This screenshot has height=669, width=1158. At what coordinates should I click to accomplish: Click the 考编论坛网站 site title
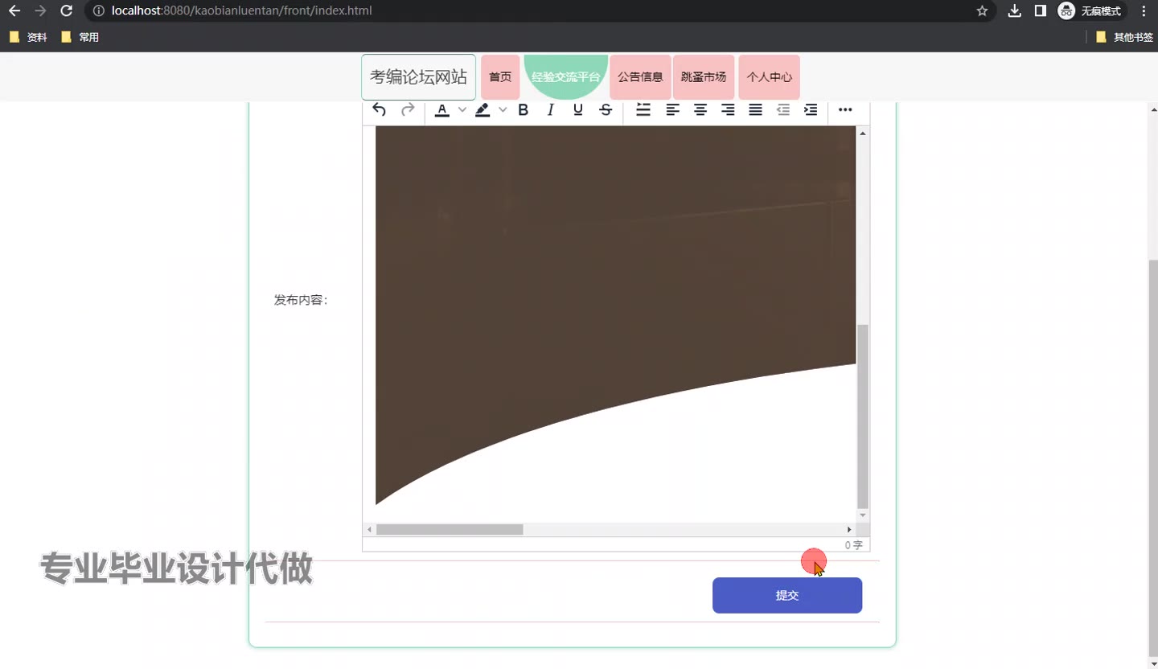418,77
